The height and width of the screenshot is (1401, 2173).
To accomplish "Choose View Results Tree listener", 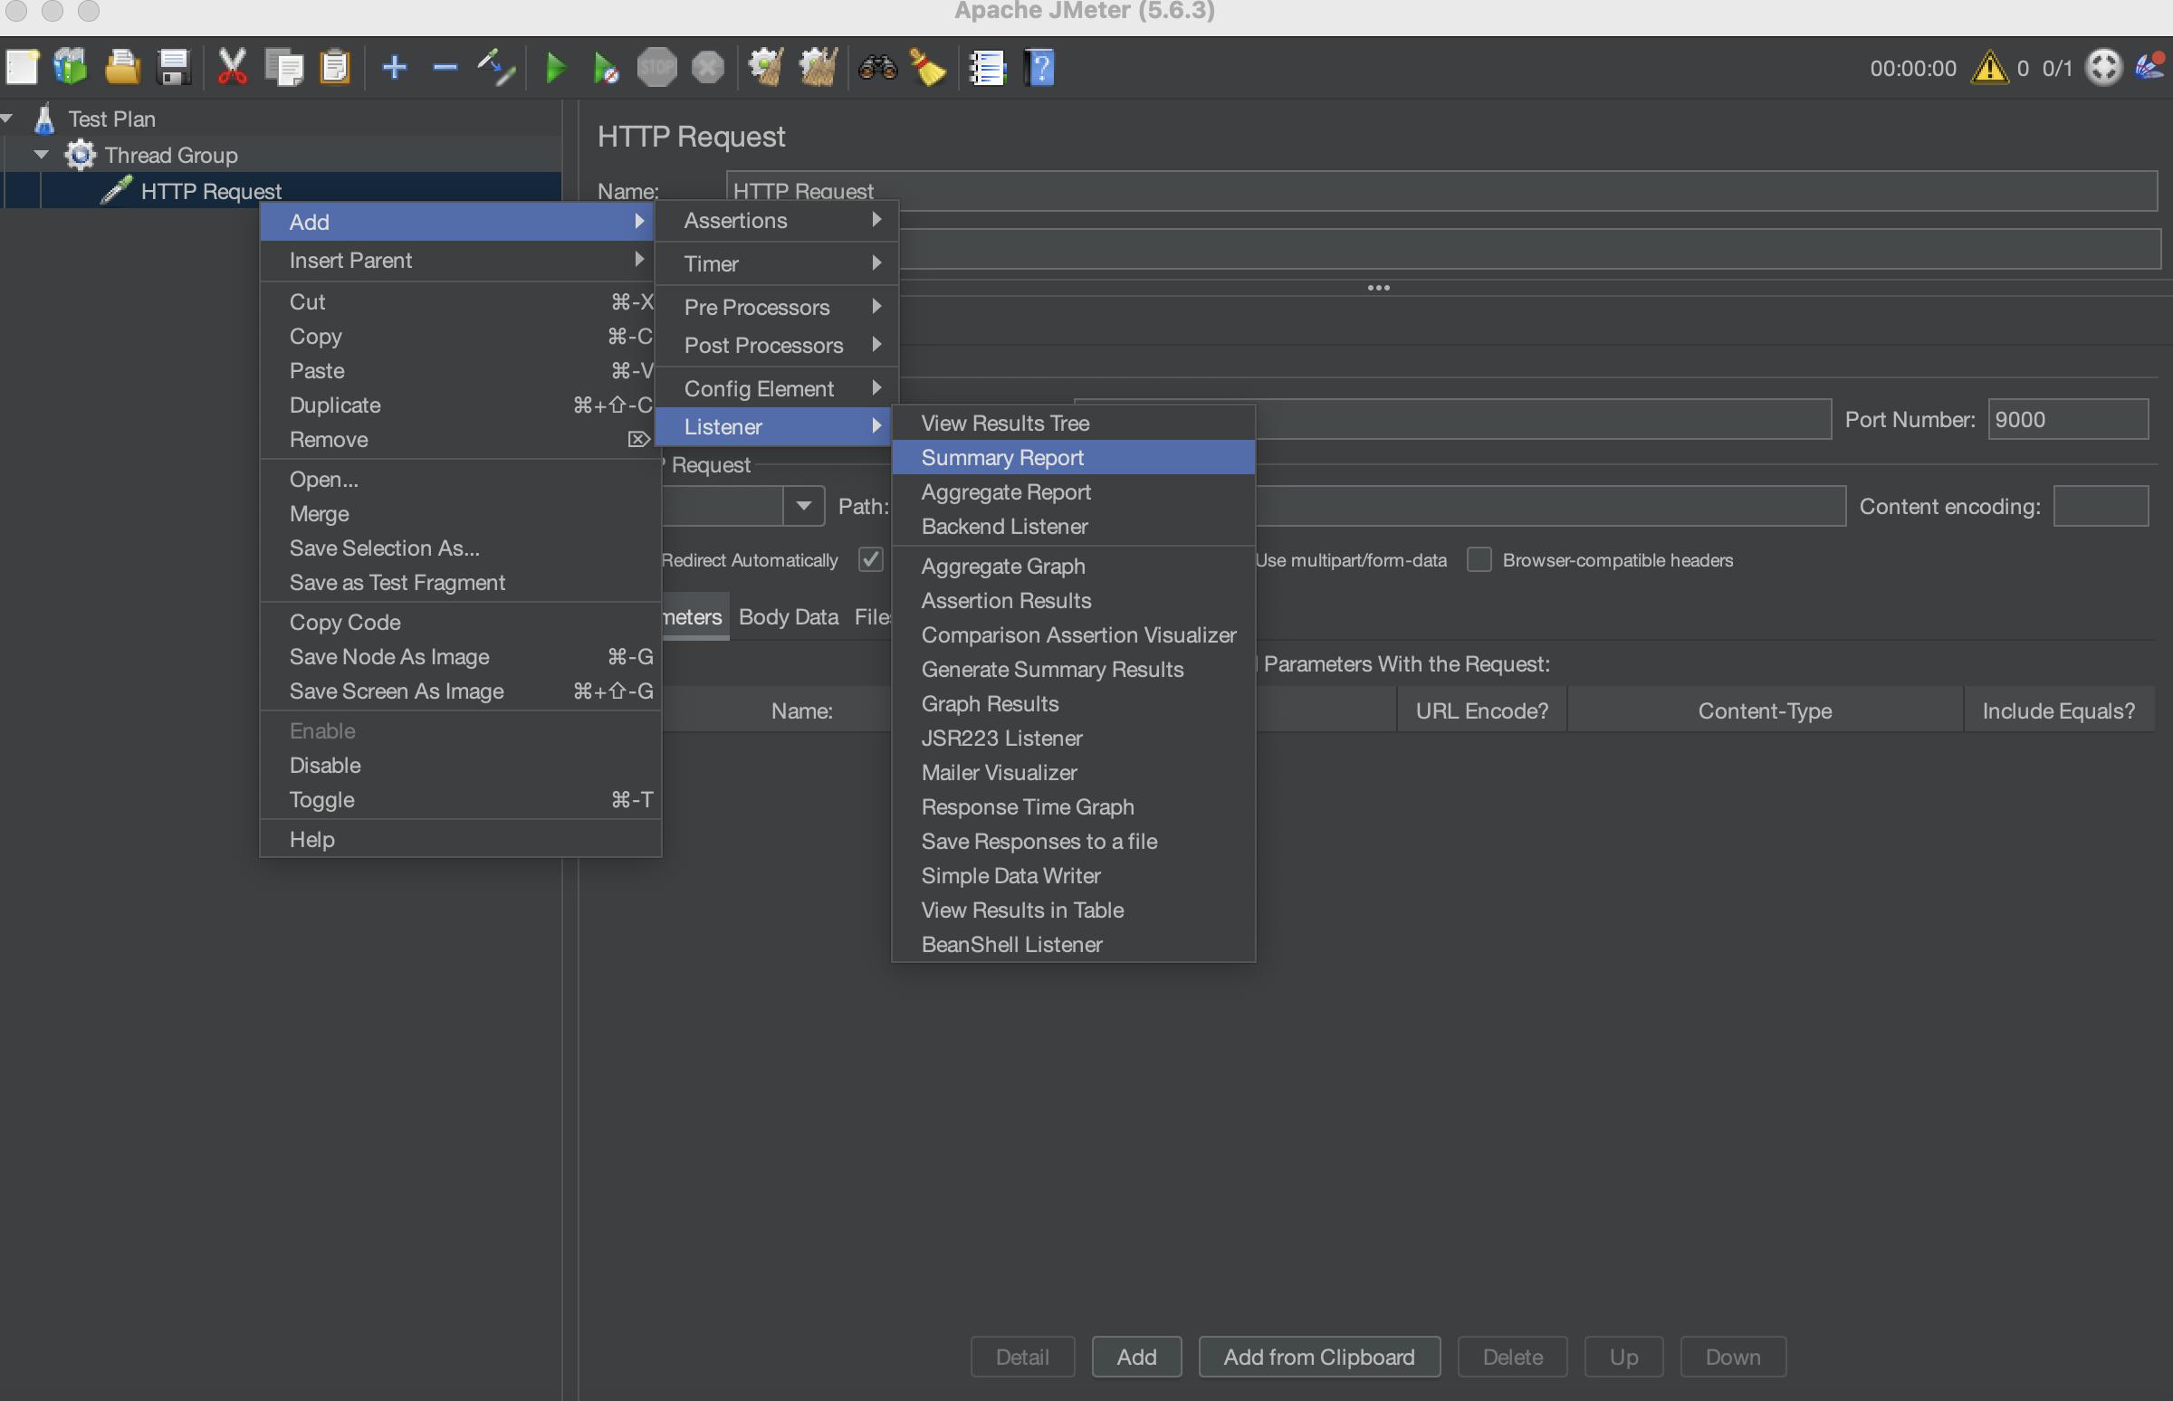I will pyautogui.click(x=1005, y=423).
